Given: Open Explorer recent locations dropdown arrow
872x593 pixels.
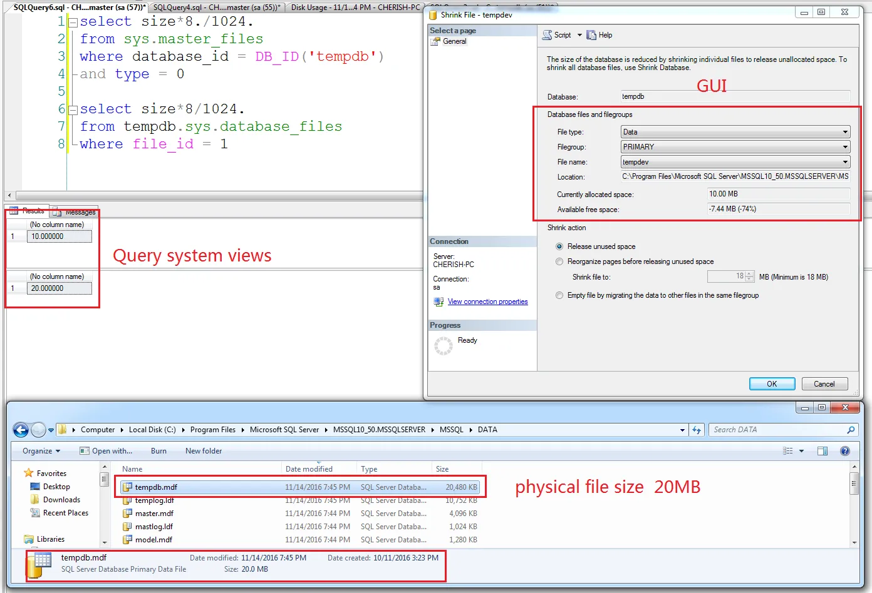Looking at the screenshot, I should tap(51, 430).
